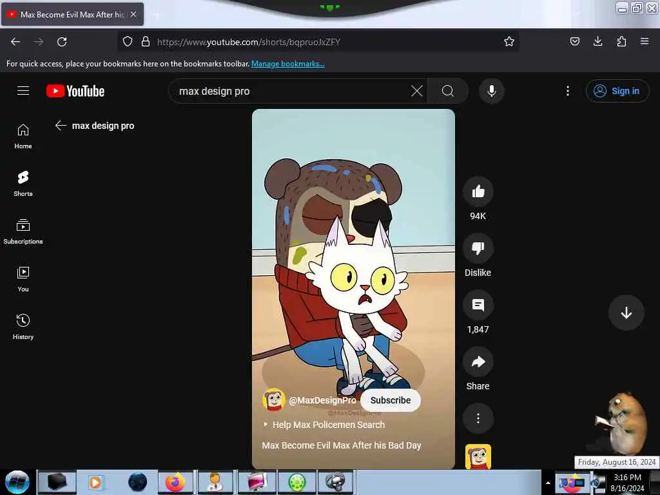The image size is (660, 495).
Task: Open the @MaxDesignPro channel name link
Action: point(322,400)
